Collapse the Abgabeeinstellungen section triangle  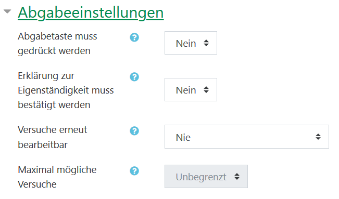pyautogui.click(x=7, y=11)
